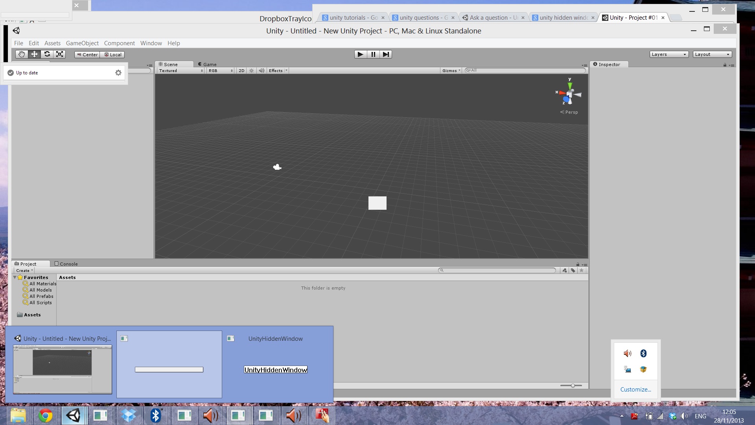Image resolution: width=755 pixels, height=425 pixels.
Task: Focus the Project panel search field
Action: click(497, 270)
